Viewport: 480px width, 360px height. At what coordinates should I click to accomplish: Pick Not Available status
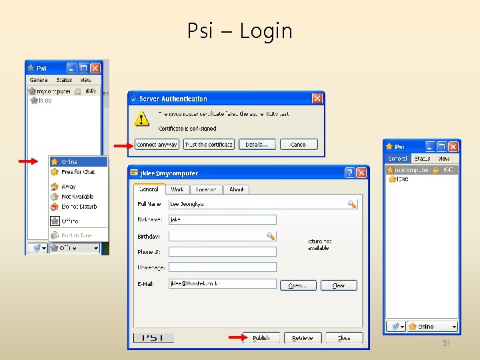79,197
